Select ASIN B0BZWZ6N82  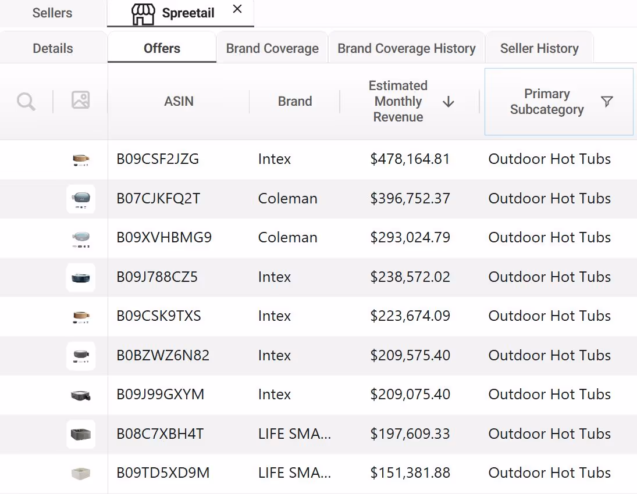coord(163,356)
